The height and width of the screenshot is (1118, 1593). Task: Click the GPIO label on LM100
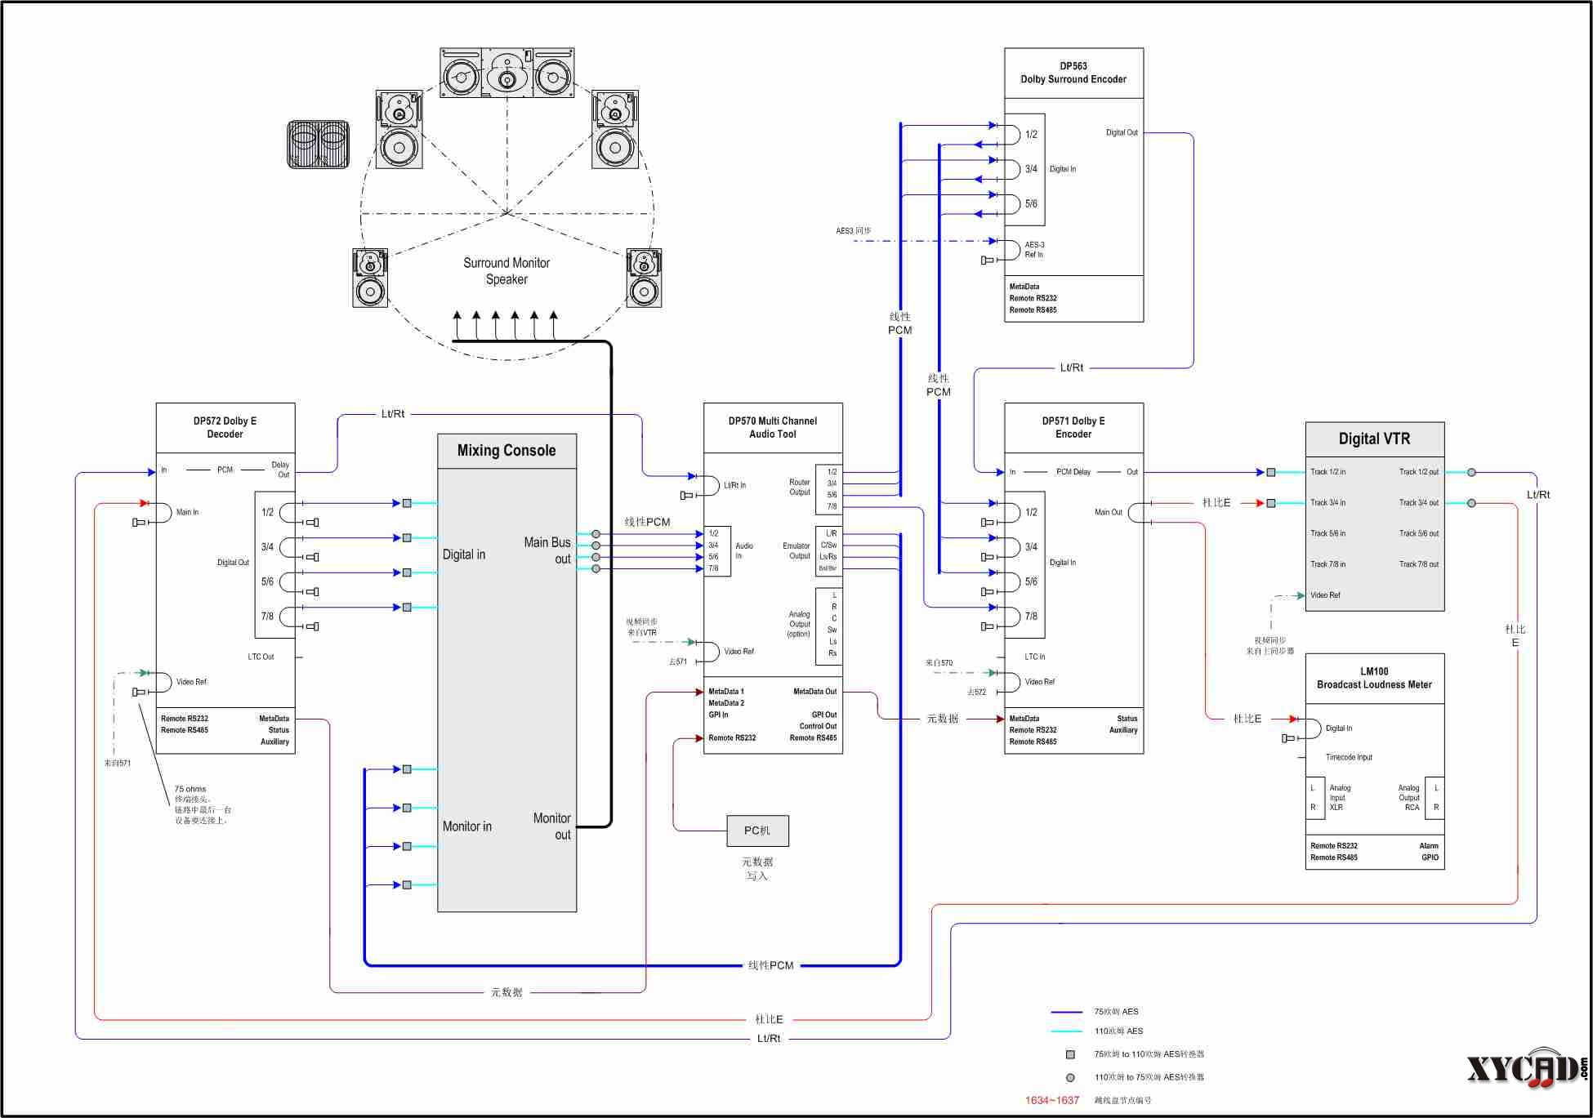(x=1430, y=857)
